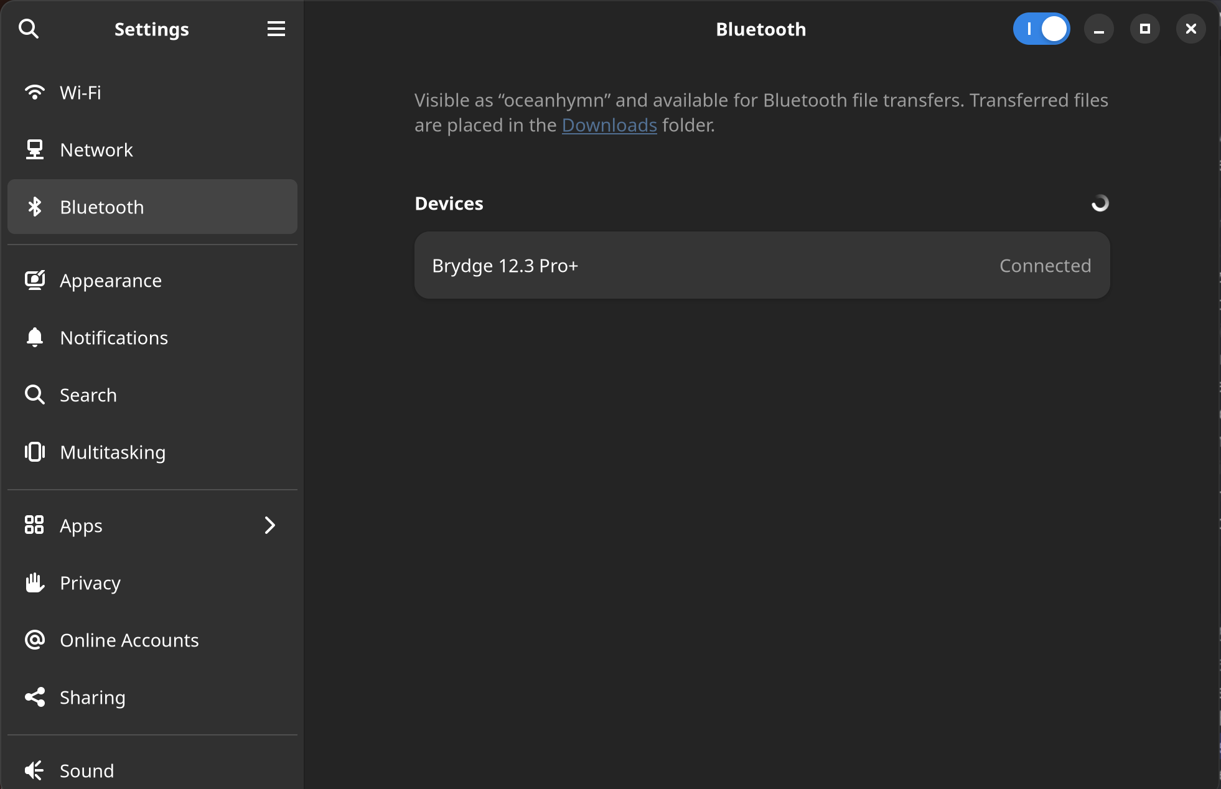1221x789 pixels.
Task: Open the Downloads folder link
Action: 609,125
